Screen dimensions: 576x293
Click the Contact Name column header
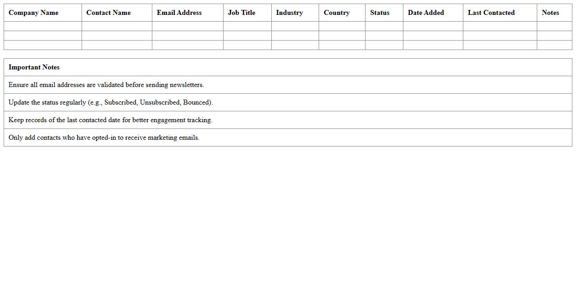coord(108,13)
